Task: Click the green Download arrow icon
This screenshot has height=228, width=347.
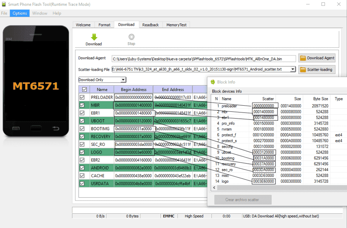Action: point(94,37)
